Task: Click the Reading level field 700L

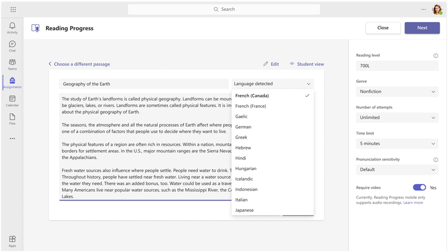Action: 397,66
